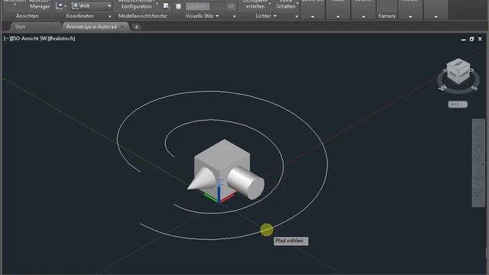
Task: Open Lichter panel dialog launcher arrow
Action: (296, 17)
